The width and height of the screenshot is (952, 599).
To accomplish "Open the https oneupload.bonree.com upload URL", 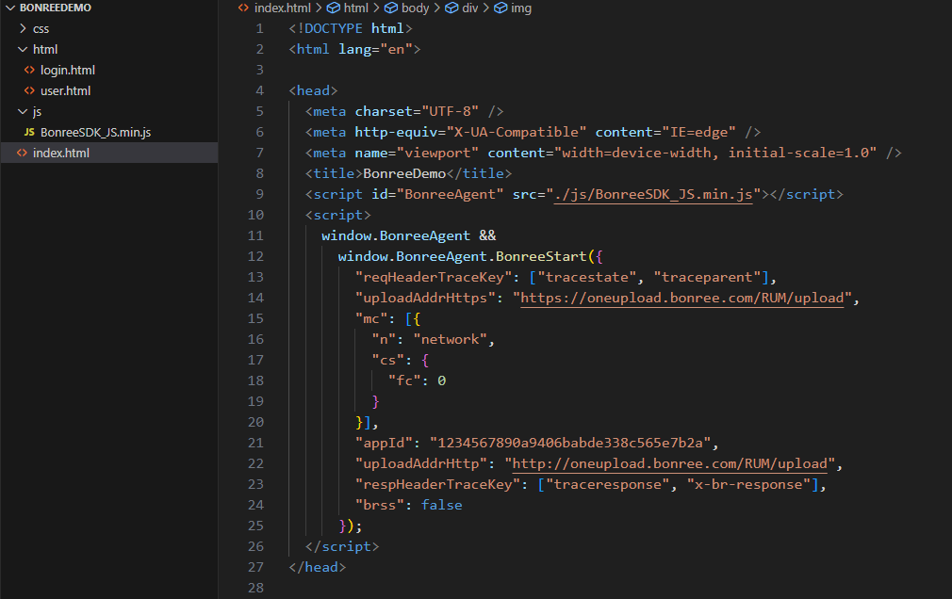I will 686,298.
